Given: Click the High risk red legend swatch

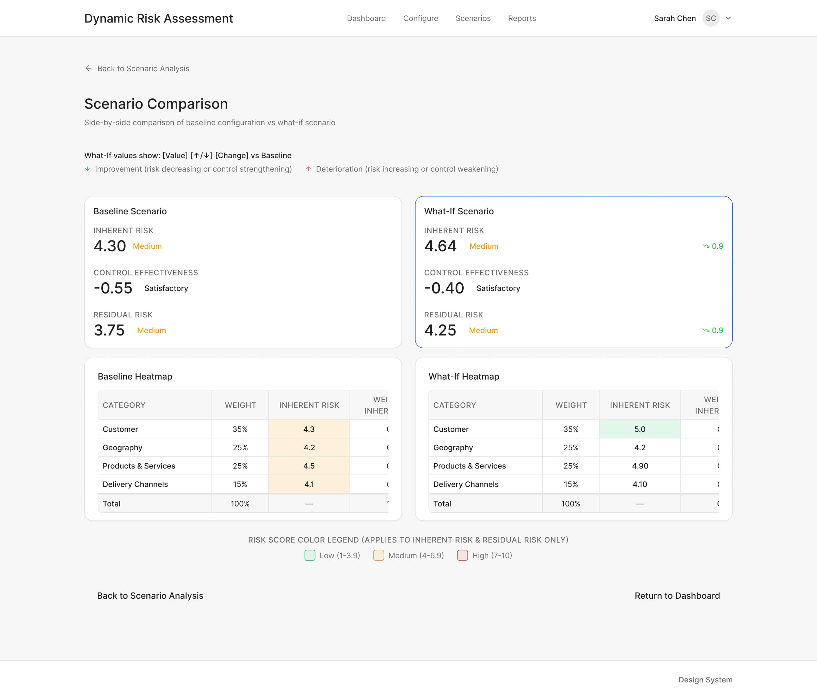Looking at the screenshot, I should 462,555.
